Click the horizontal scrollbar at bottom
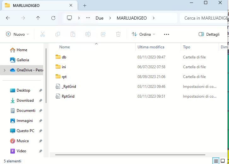 [129, 155]
